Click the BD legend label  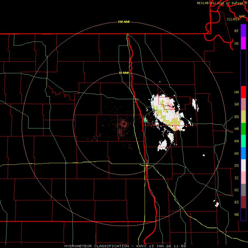click(236, 117)
